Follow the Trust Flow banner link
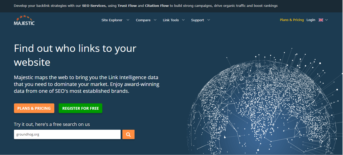The height and width of the screenshot is (155, 343). coord(127,6)
